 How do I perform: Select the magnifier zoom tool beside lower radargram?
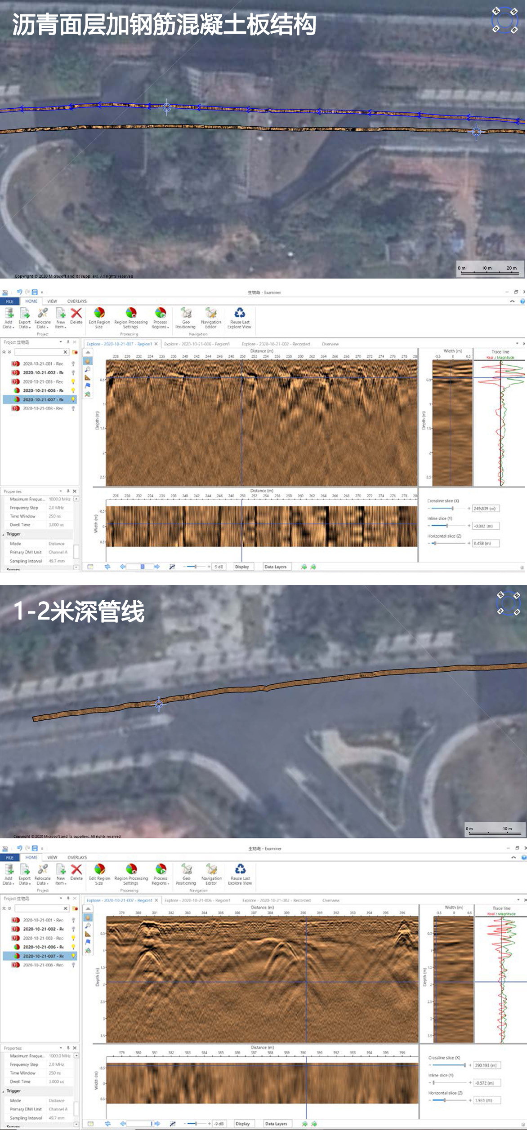(88, 926)
